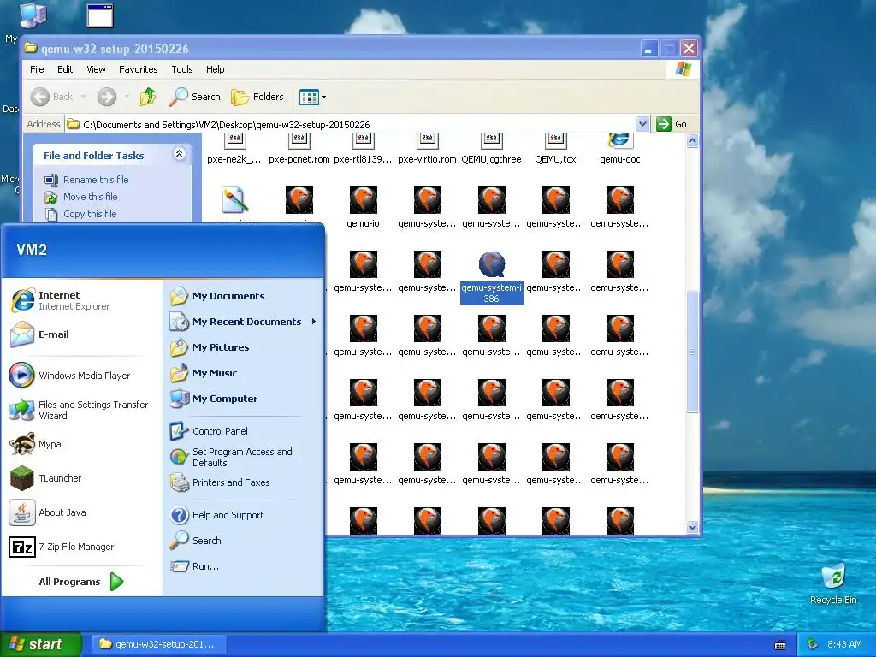The image size is (876, 657).
Task: Click the scrollbar down arrow
Action: click(x=692, y=527)
